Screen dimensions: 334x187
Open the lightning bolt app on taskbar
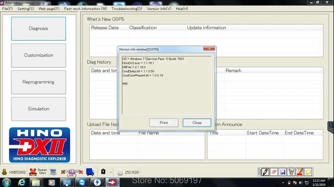[x=97, y=183]
